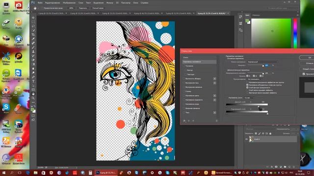This screenshot has height=176, width=314.
Task: Click the lock all icon in Layers panel
Action: [x=270, y=133]
